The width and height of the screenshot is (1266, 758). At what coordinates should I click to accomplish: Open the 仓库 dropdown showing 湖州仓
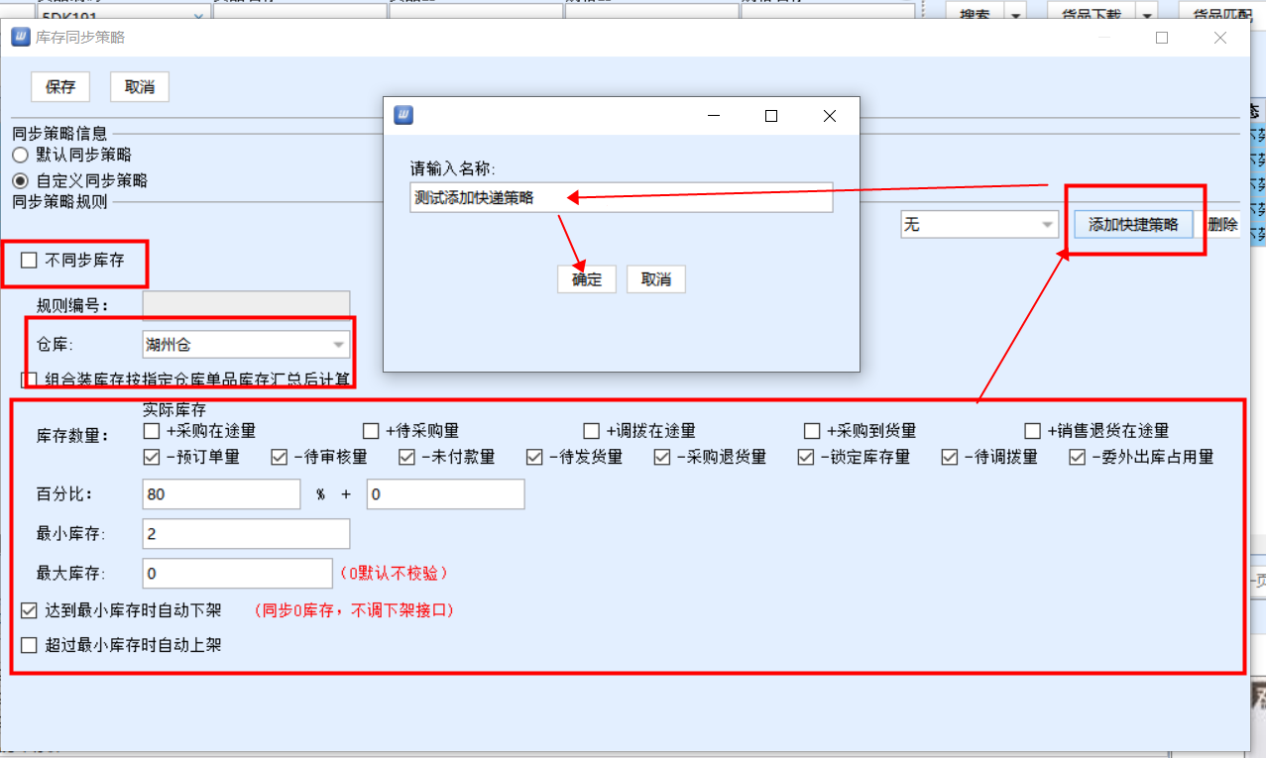click(x=246, y=345)
